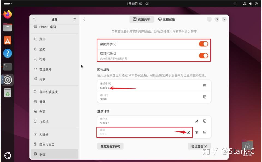Image resolution: width=262 pixels, height=162 pixels.
Task: Open Terminal from the dock
Action: [8, 67]
